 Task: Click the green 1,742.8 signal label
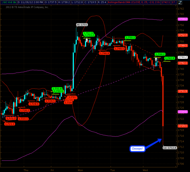[x=170, y=58]
